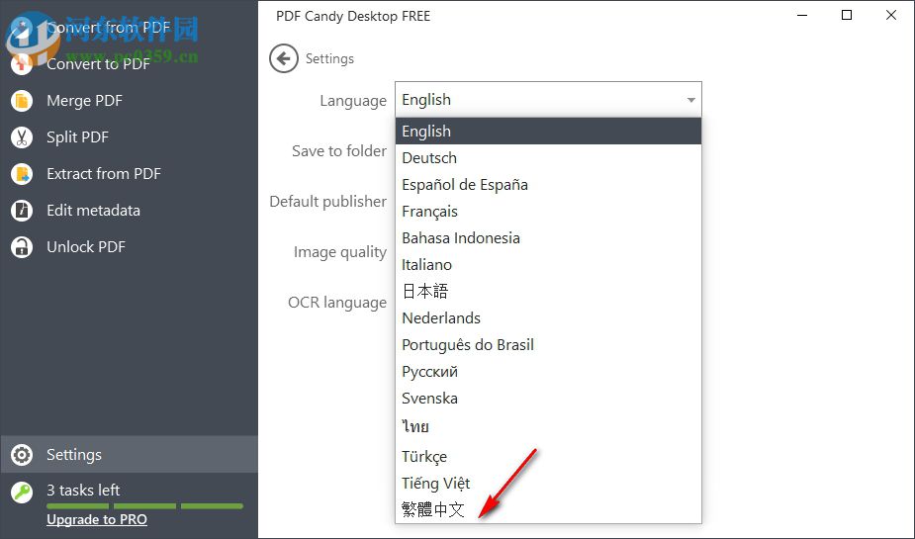Screen dimensions: 915x539
Task: Click the Extract from PDF icon
Action: click(22, 174)
